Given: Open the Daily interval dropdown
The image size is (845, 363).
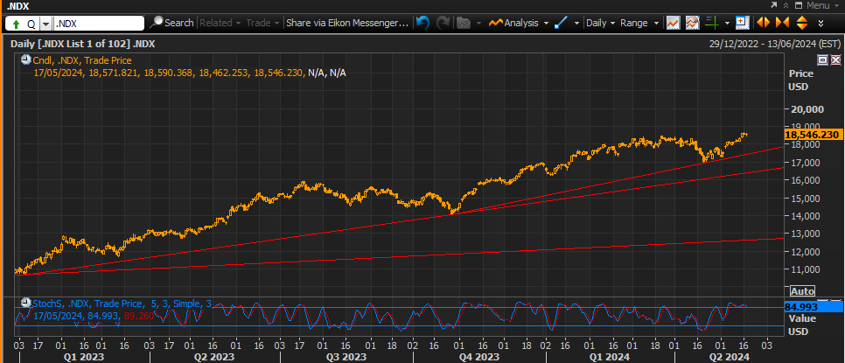Looking at the screenshot, I should (x=601, y=23).
